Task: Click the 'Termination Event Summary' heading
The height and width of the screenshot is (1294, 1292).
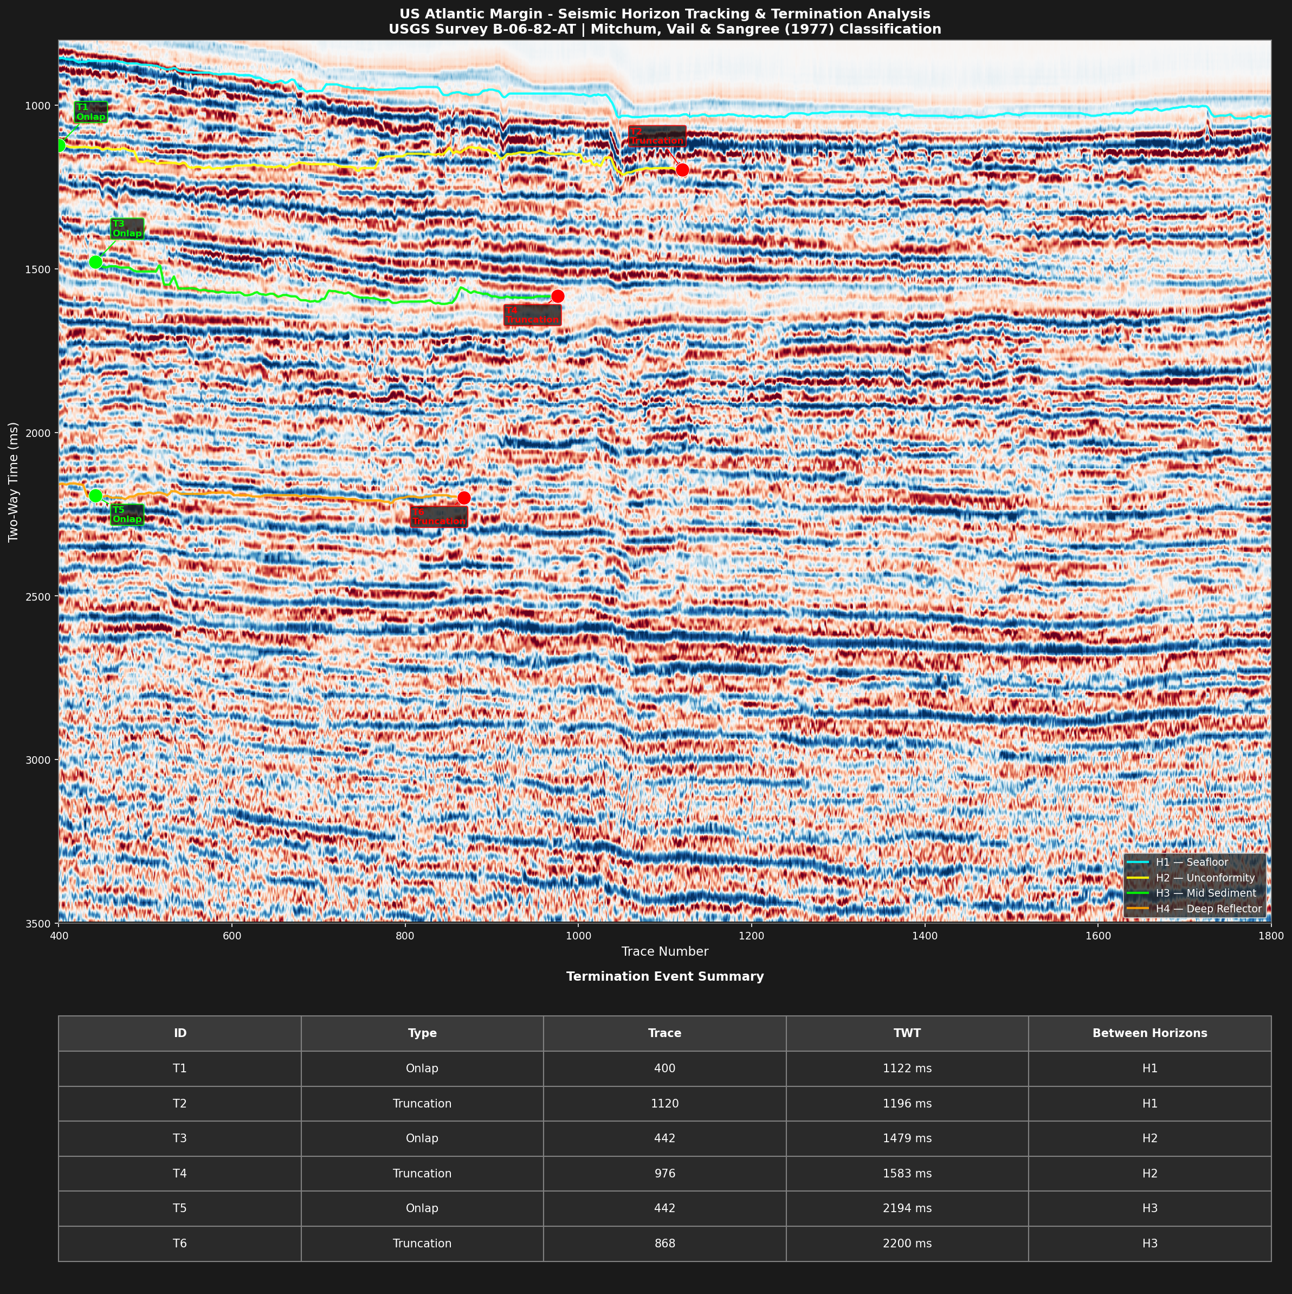Action: (x=665, y=976)
